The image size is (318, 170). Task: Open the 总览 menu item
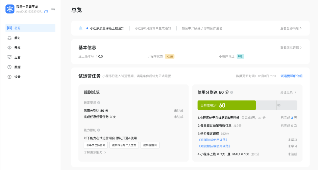tap(30, 28)
